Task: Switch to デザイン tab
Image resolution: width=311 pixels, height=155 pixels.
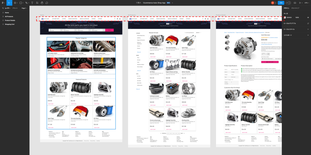Action: point(286,8)
